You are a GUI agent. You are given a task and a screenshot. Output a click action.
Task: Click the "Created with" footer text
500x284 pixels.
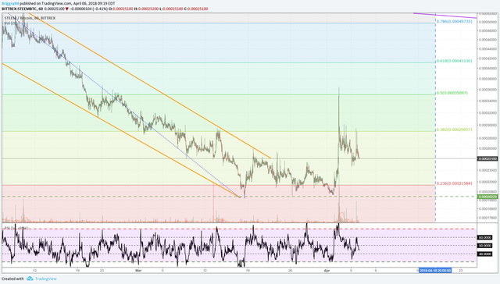point(12,279)
